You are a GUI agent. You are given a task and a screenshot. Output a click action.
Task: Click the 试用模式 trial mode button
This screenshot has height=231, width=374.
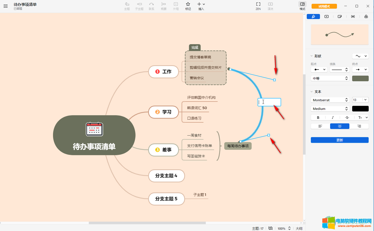(x=324, y=6)
